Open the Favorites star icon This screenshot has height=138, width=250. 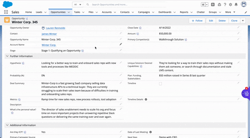coord(203,5)
